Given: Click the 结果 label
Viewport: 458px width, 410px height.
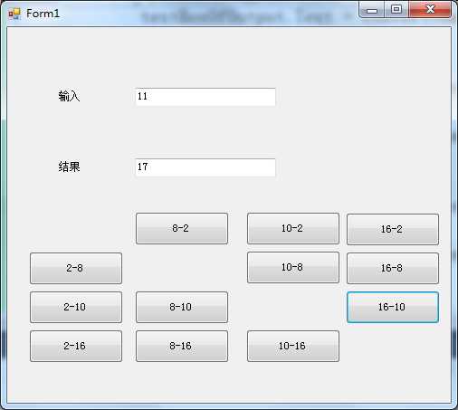Looking at the screenshot, I should (x=69, y=167).
